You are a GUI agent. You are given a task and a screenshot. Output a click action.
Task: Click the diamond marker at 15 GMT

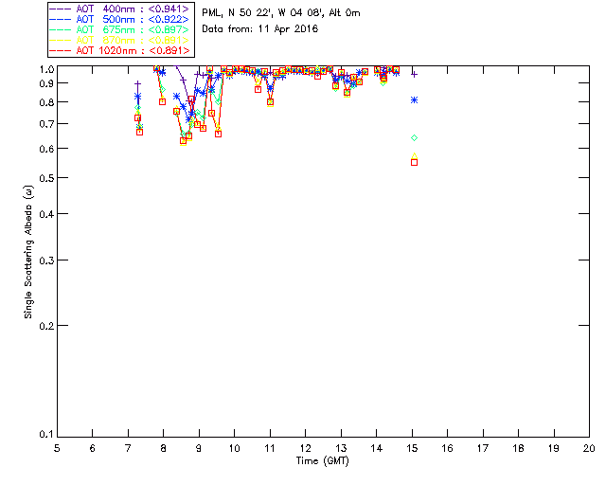coord(414,137)
